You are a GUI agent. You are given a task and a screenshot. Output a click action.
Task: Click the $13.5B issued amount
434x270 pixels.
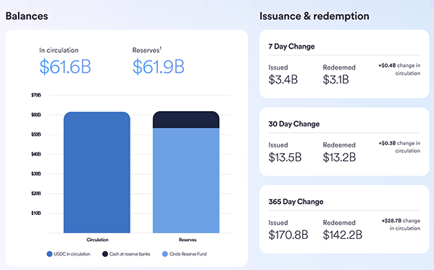[x=285, y=157]
